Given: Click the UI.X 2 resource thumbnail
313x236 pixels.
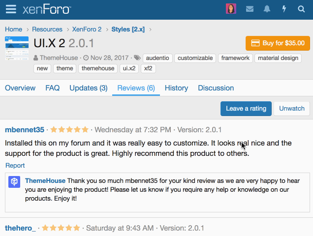Looking at the screenshot, I should (17, 48).
